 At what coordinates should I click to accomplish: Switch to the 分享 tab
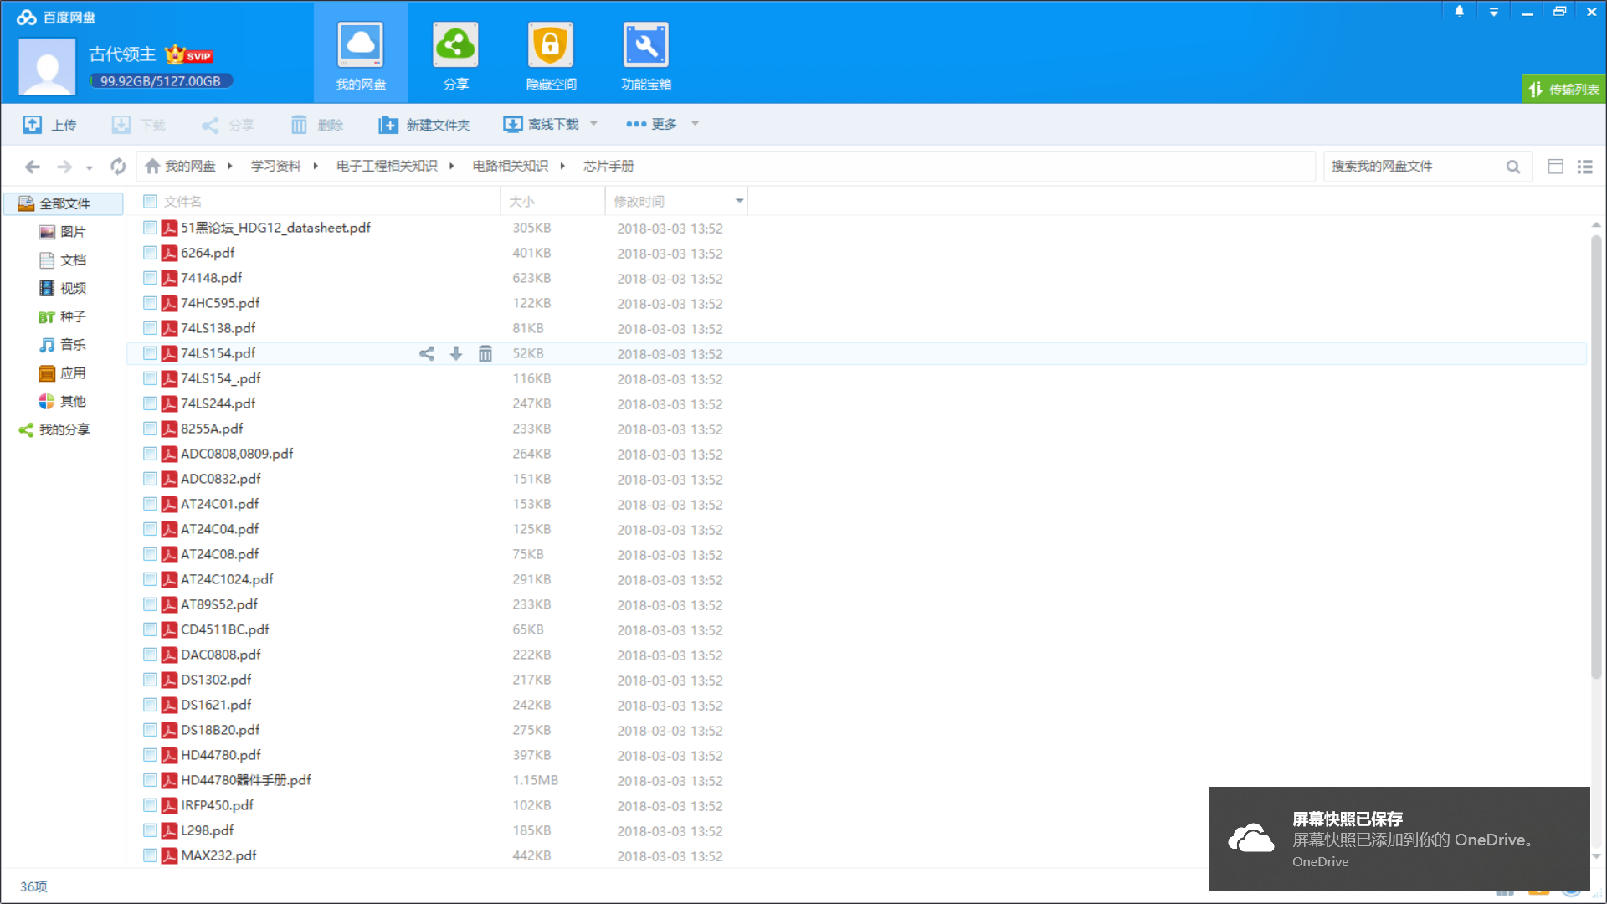coord(455,55)
